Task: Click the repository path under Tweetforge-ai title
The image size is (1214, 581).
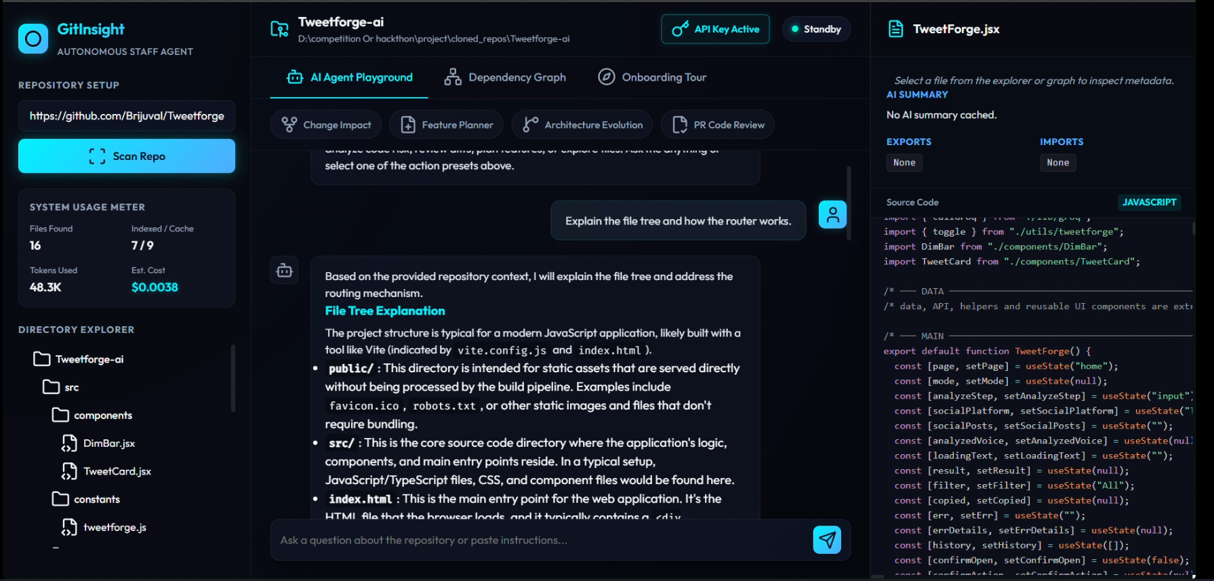Action: tap(434, 39)
